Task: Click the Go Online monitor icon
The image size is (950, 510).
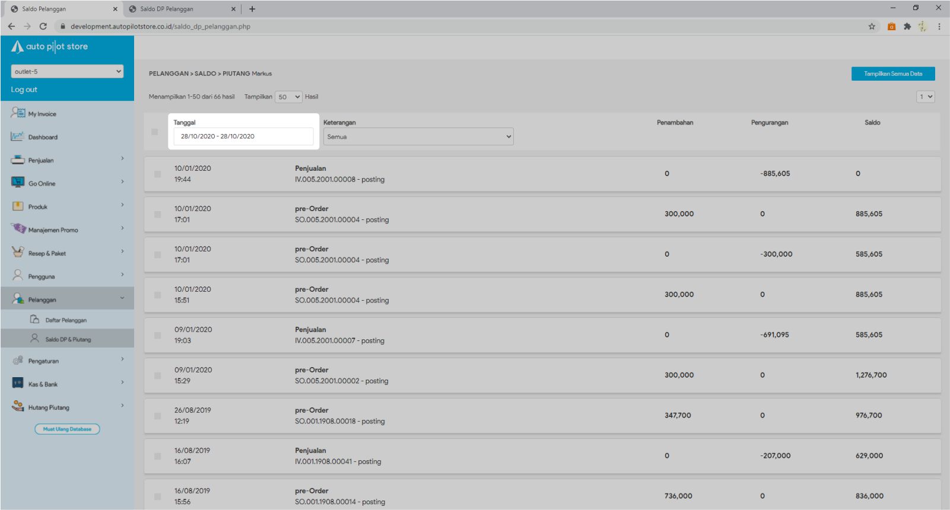Action: tap(18, 183)
